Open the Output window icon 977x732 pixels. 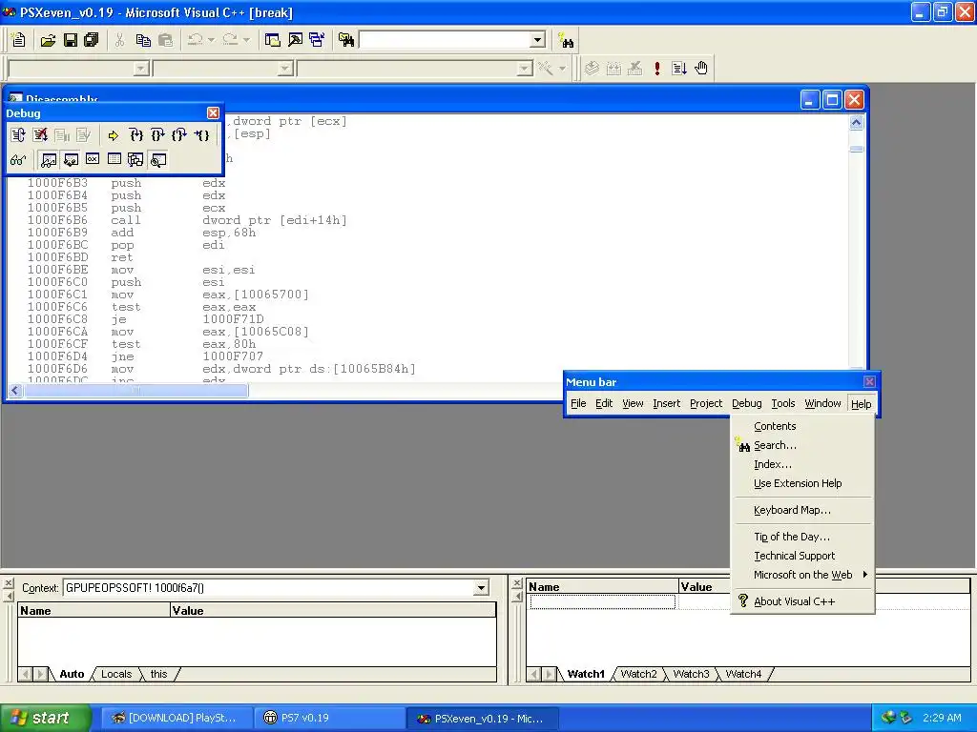point(296,40)
